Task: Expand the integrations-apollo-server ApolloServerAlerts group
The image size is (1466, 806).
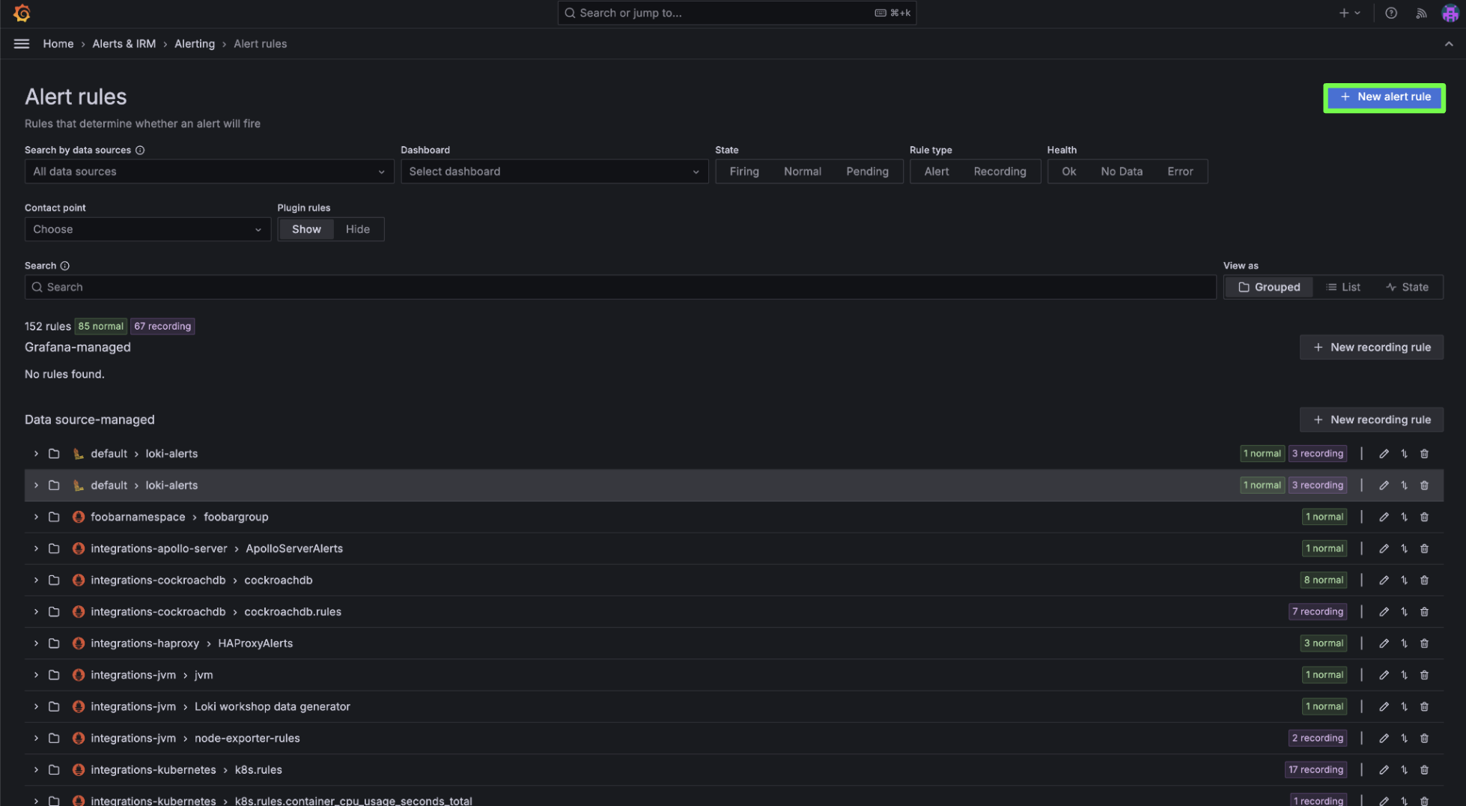Action: point(36,548)
